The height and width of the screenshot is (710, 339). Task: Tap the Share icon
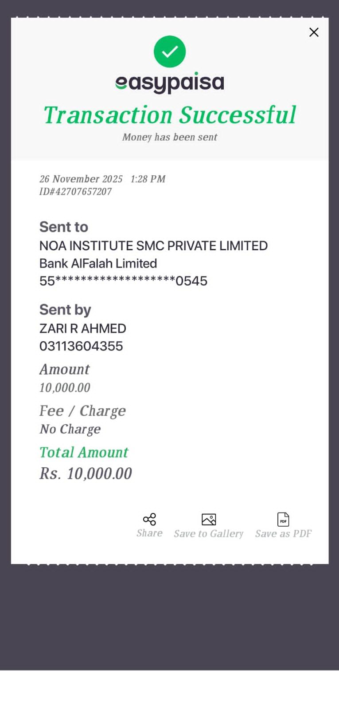coord(149,519)
